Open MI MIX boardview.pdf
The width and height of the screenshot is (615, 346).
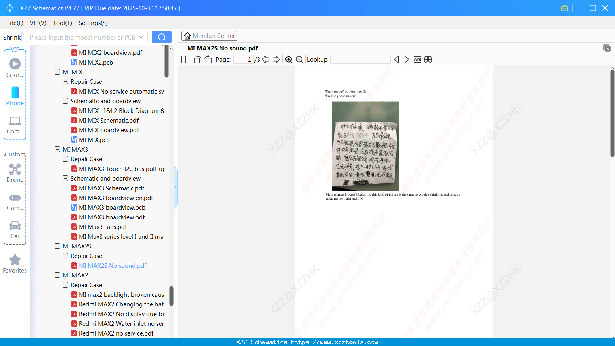(109, 130)
